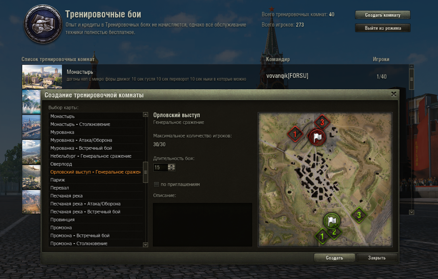This screenshot has height=279, width=438.
Task: Decrease battle duration with the down arrow
Action: pyautogui.click(x=171, y=169)
